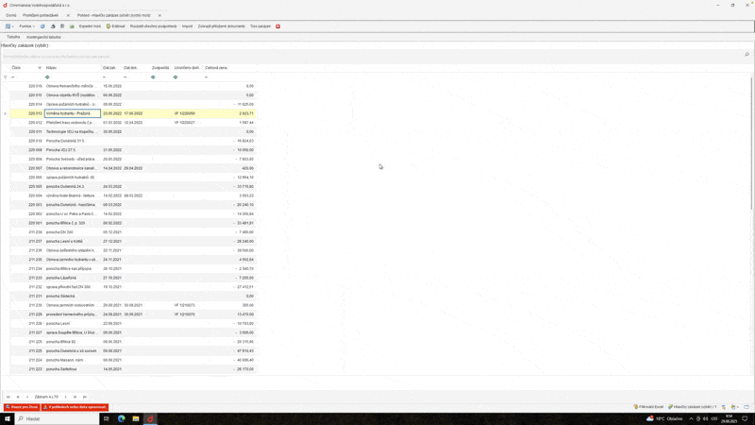Screen dimensions: 755x425
Task: Select row 220 010 Porucha Dunelská 31.5.
Action: [132, 141]
